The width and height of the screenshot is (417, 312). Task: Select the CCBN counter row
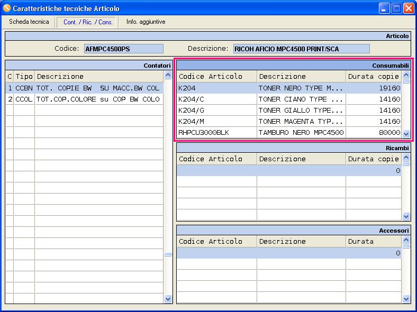(84, 88)
